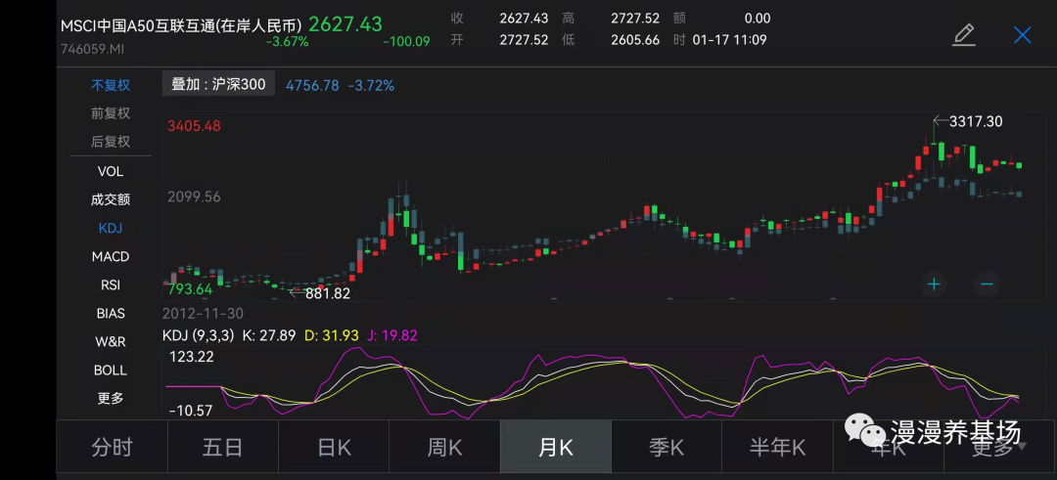The height and width of the screenshot is (480, 1057).
Task: Click the 793.64 axis label
Action: pos(188,289)
